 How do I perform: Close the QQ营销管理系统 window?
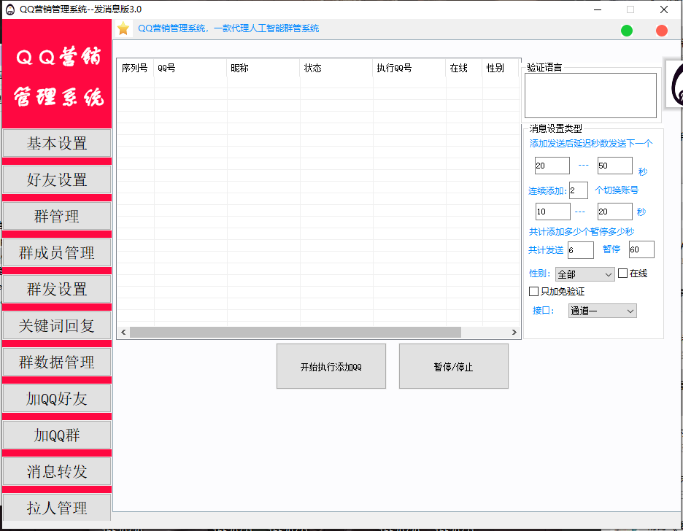click(x=664, y=9)
